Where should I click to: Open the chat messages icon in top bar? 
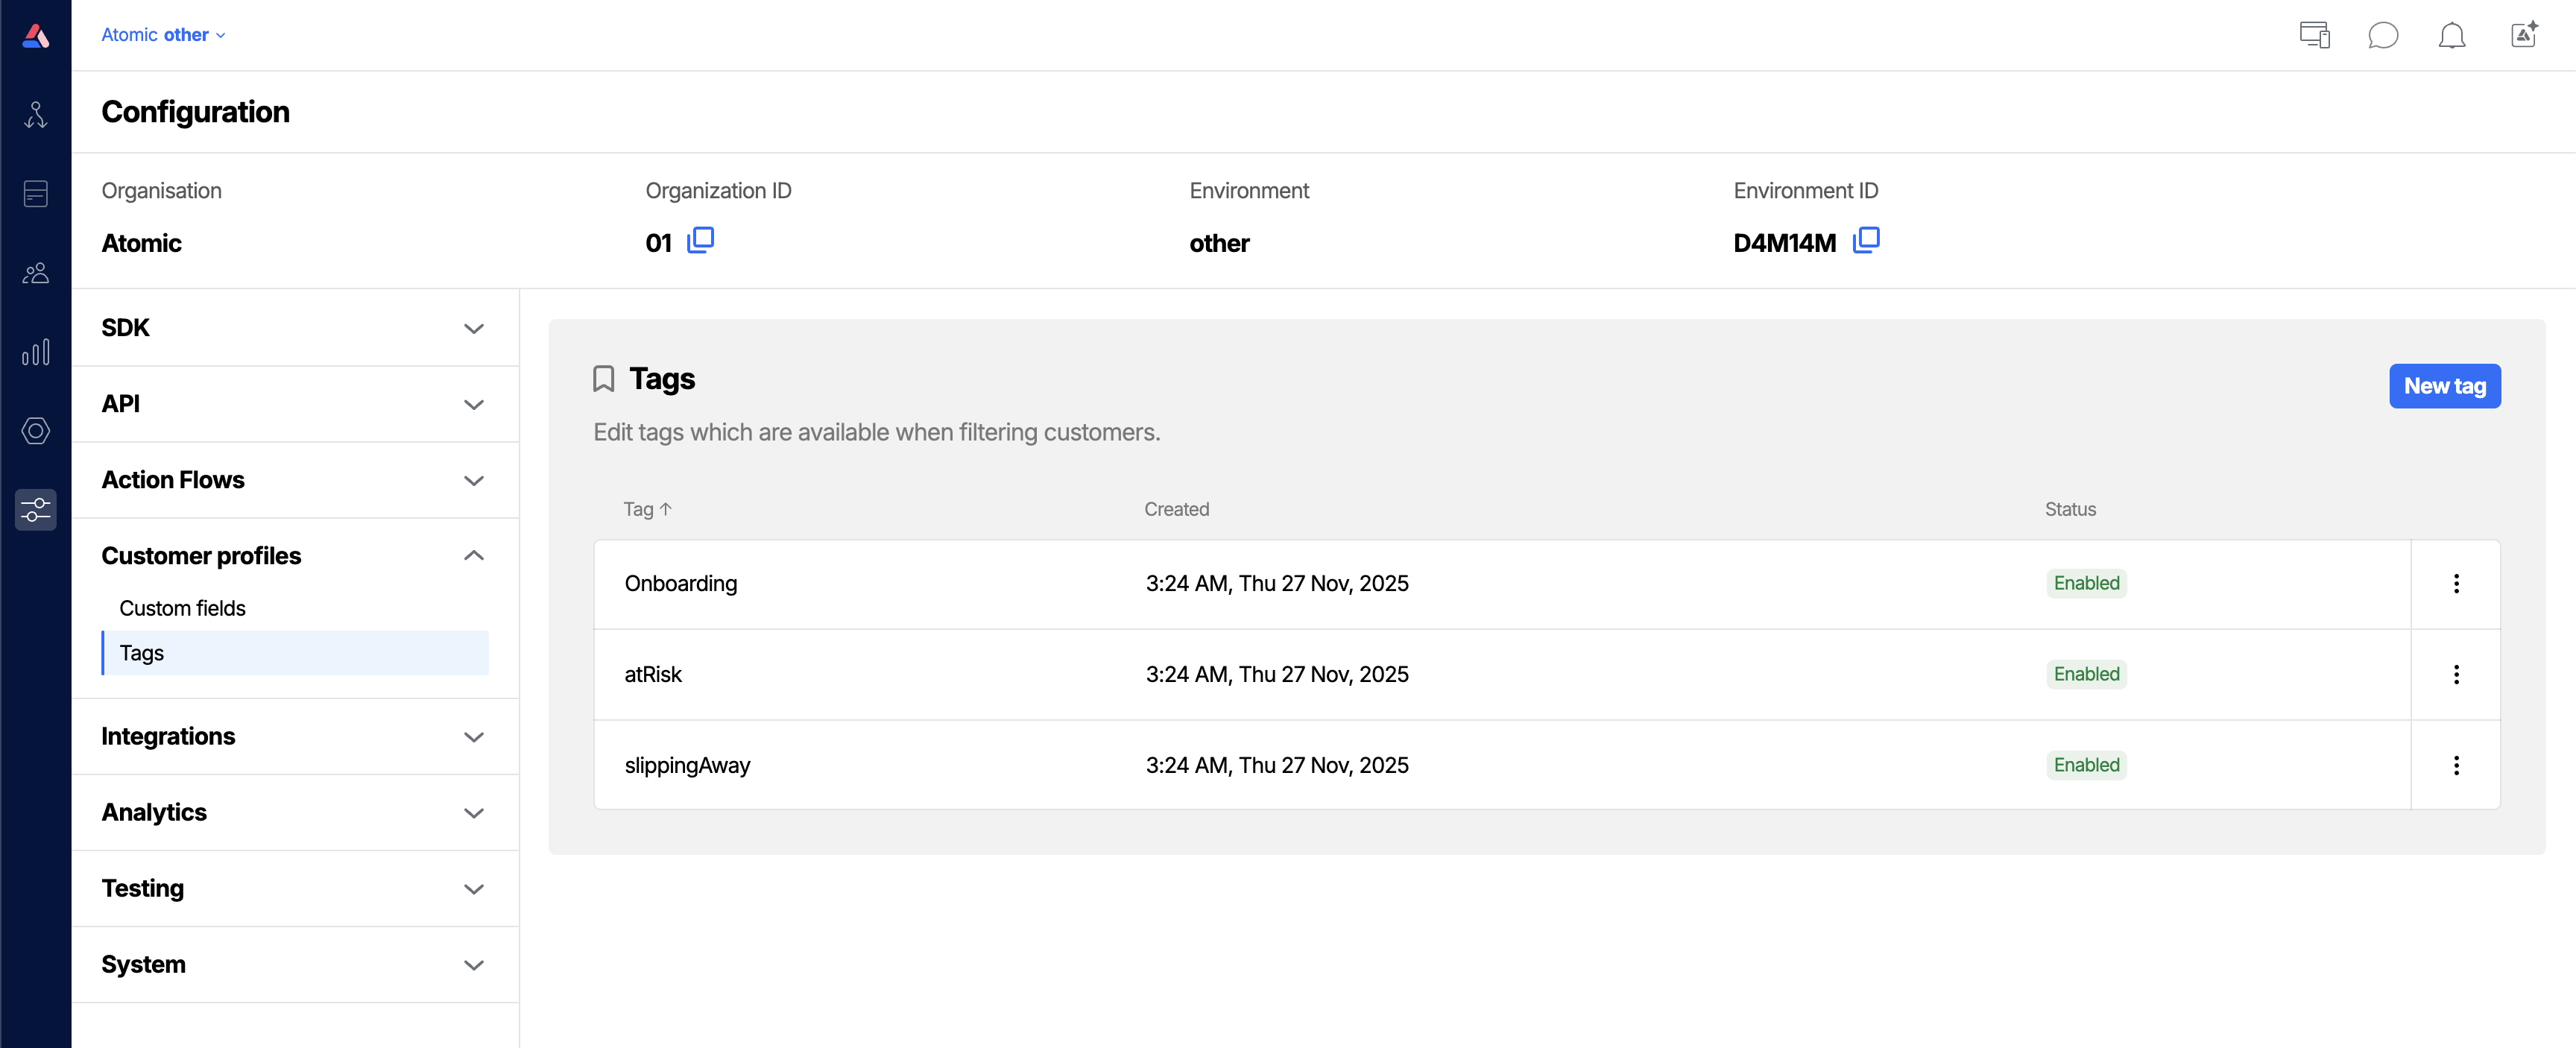(2384, 35)
